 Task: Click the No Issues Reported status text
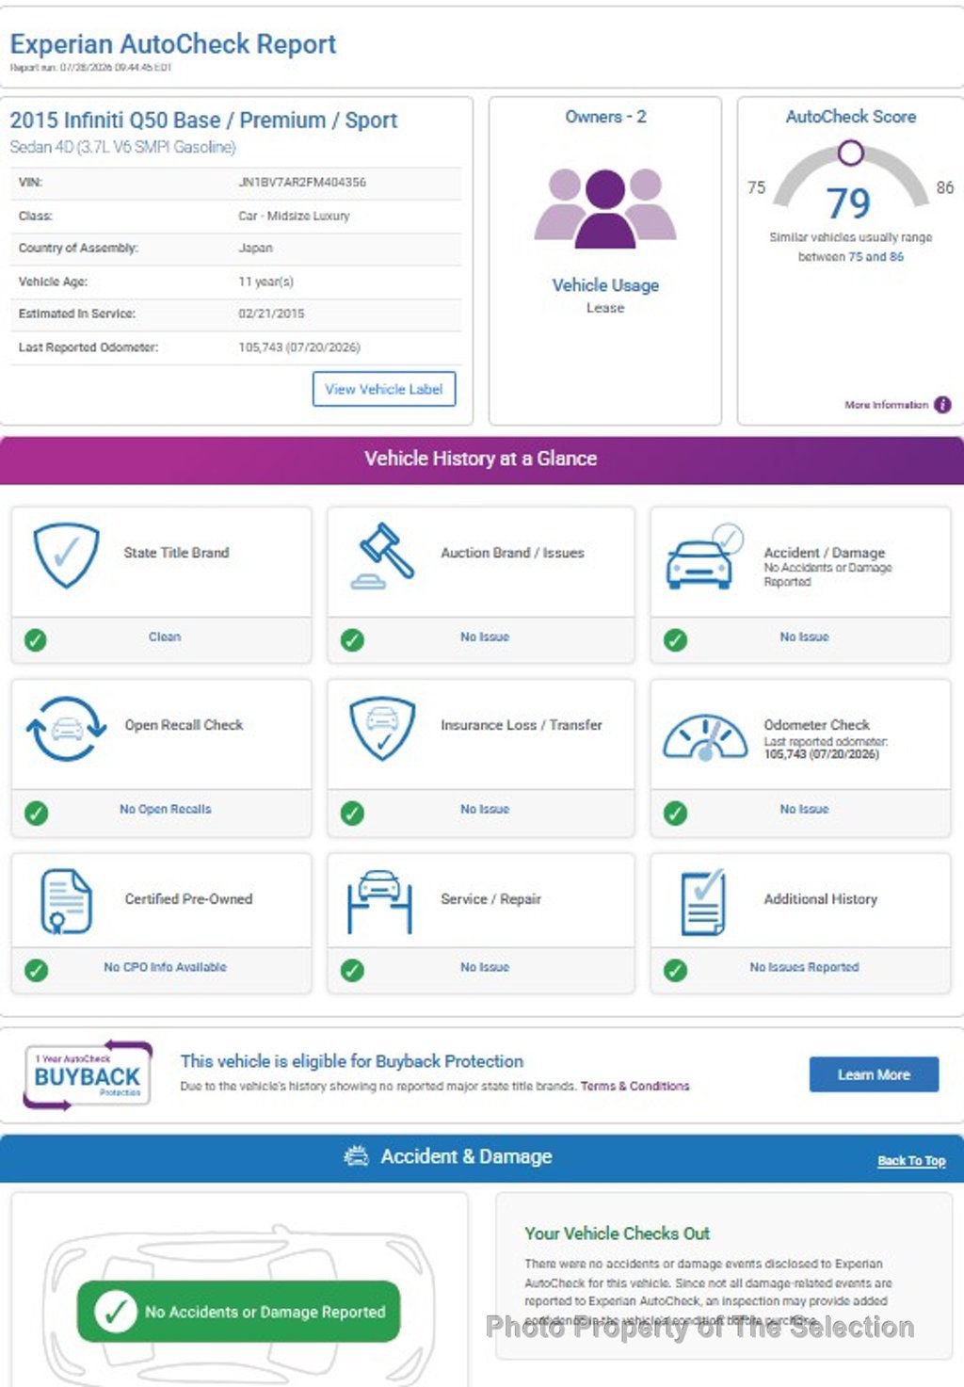click(x=804, y=967)
